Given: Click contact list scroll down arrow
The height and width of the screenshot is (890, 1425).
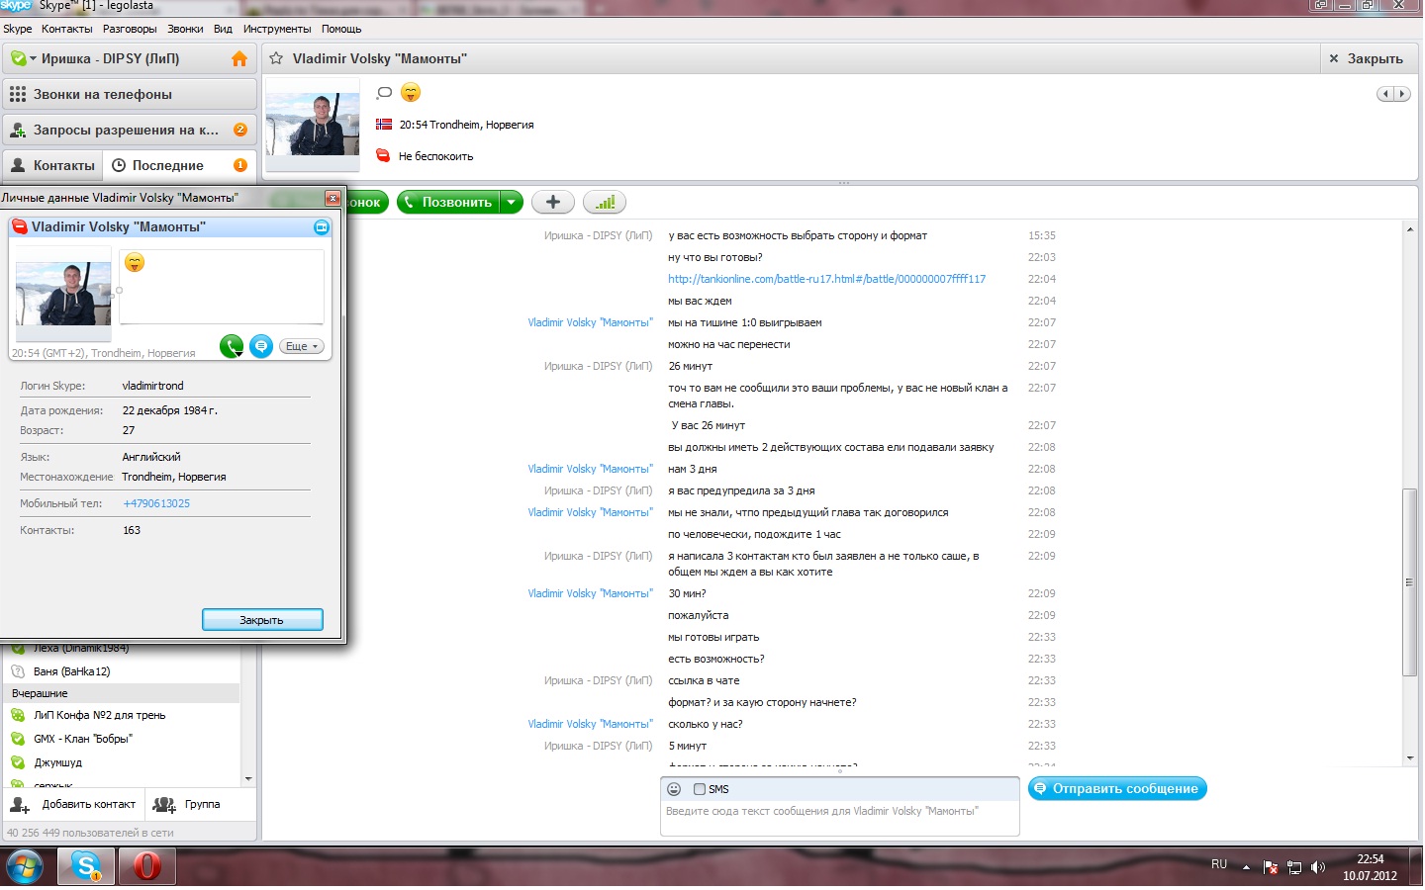Looking at the screenshot, I should coord(248,779).
